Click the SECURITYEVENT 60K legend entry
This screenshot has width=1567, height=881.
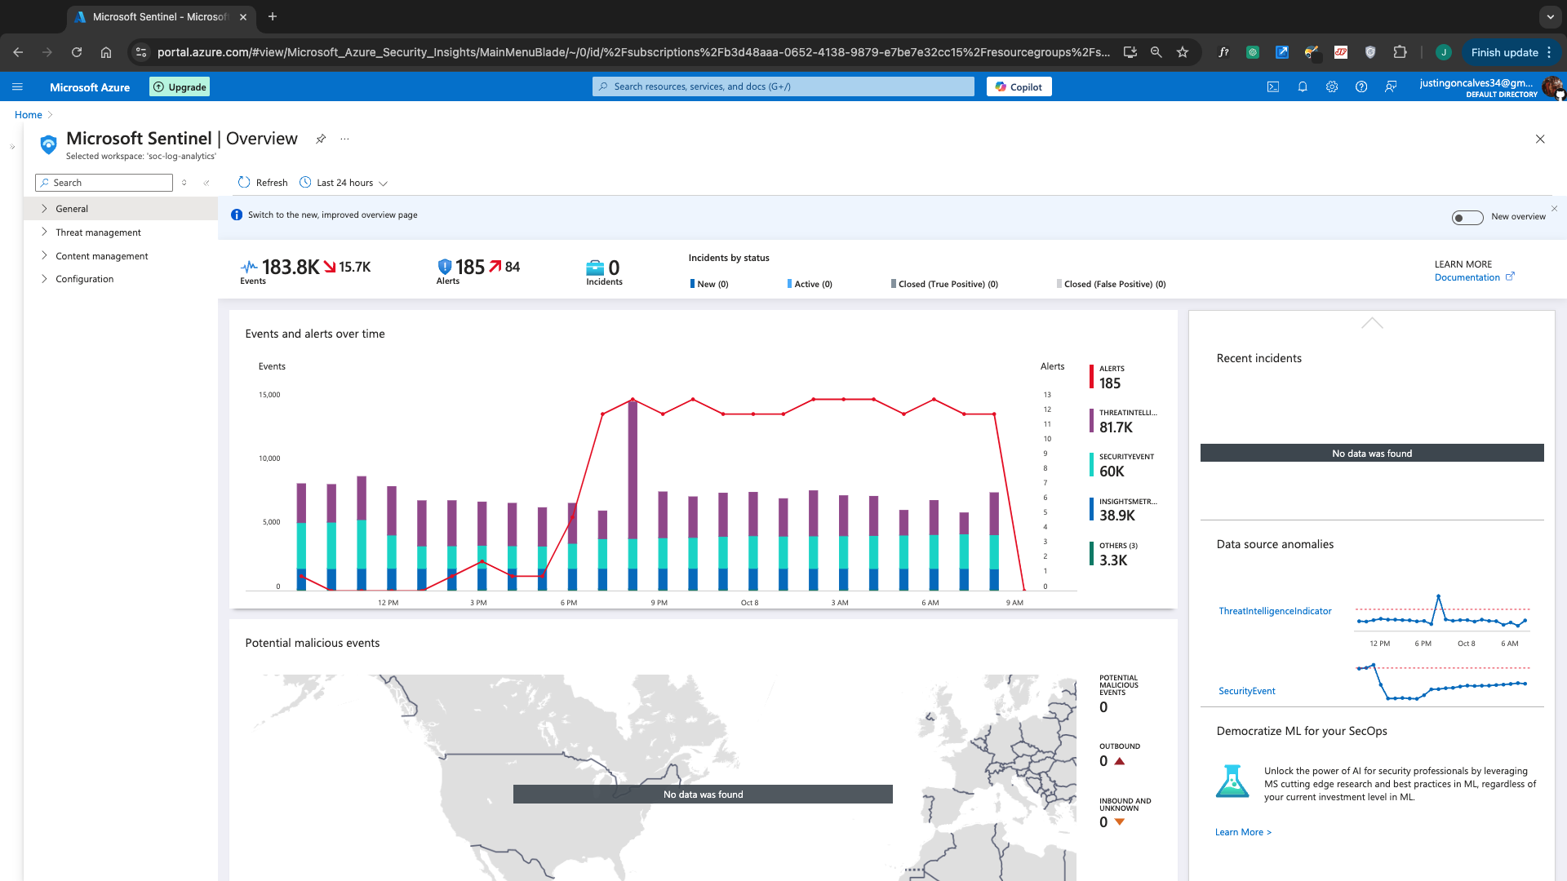[x=1122, y=465]
